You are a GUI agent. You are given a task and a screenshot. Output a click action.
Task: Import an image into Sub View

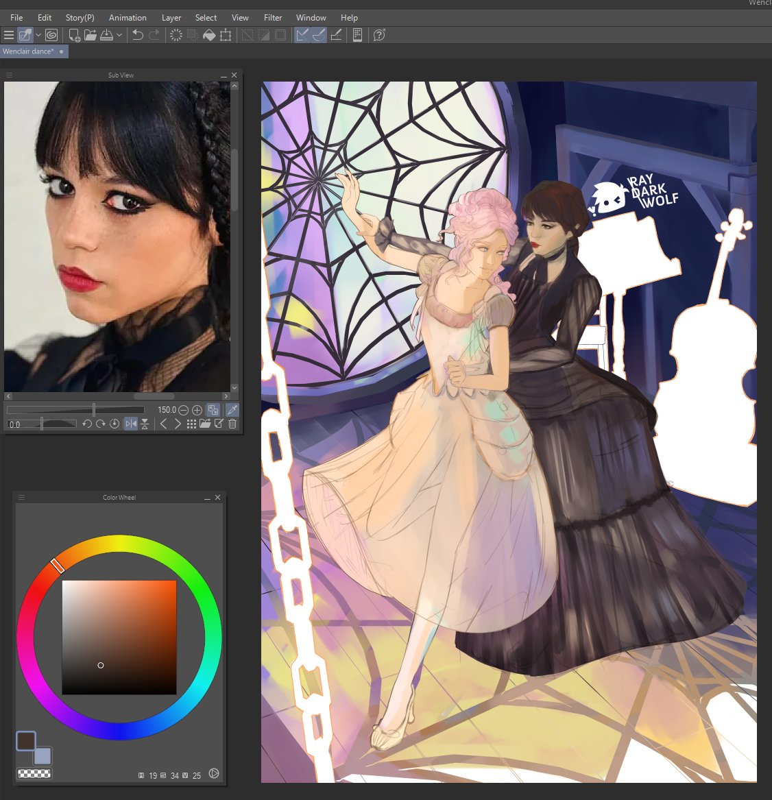[205, 424]
